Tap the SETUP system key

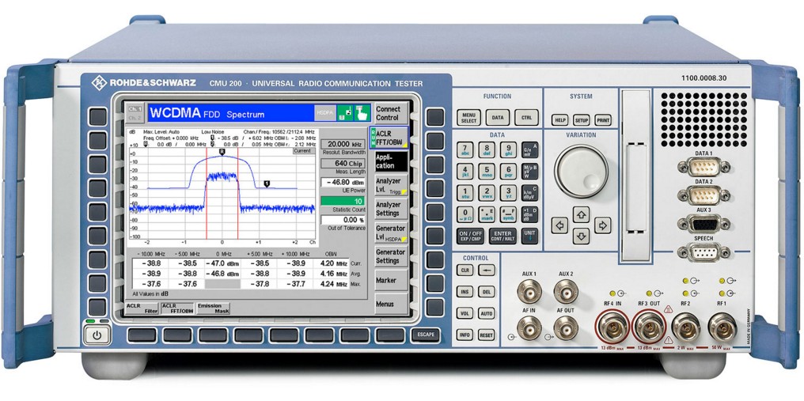pos(581,120)
